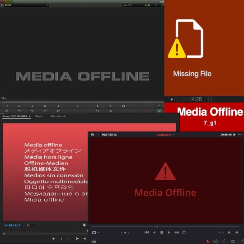Click Rewind button in Avid monitor toolbar
244x244 pixels.
6,106
